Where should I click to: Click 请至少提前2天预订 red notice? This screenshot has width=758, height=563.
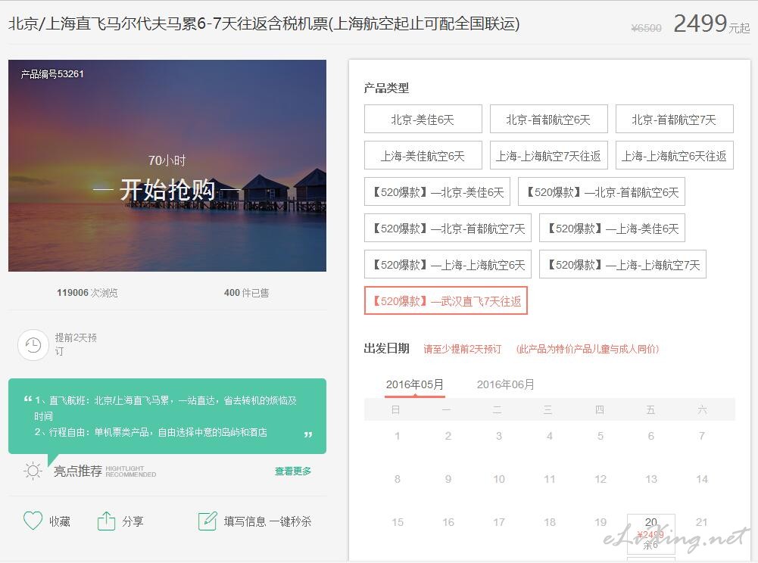tap(462, 348)
